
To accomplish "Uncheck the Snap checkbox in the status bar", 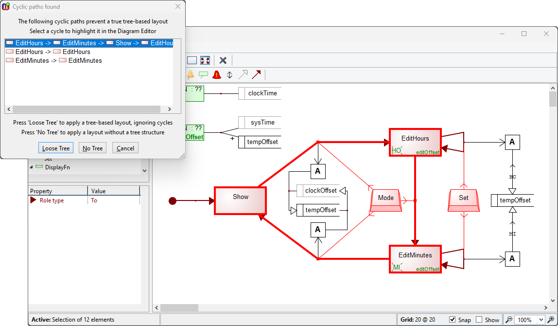I will click(452, 320).
